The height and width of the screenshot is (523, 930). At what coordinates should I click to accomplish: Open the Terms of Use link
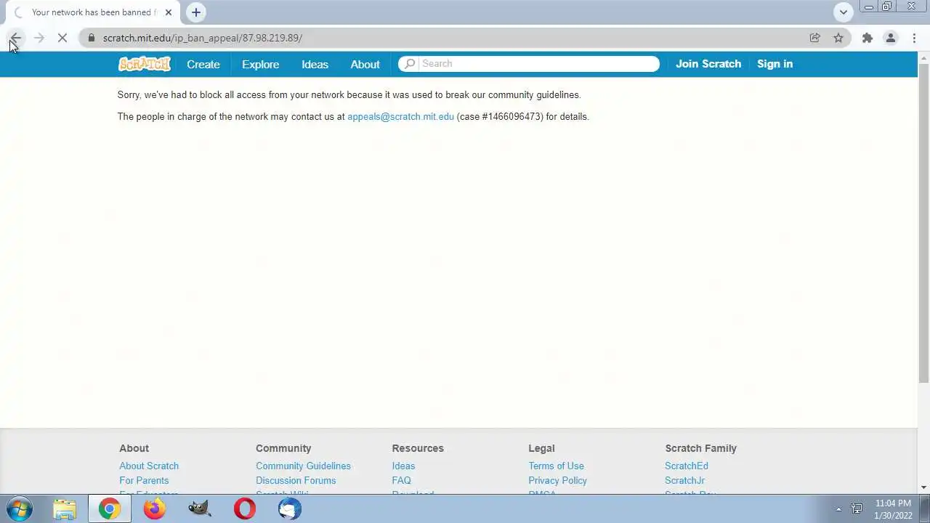pos(556,466)
